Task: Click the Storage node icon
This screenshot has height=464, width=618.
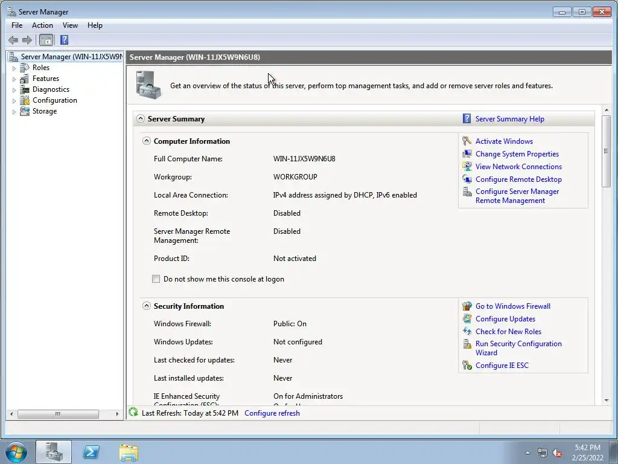Action: [24, 111]
